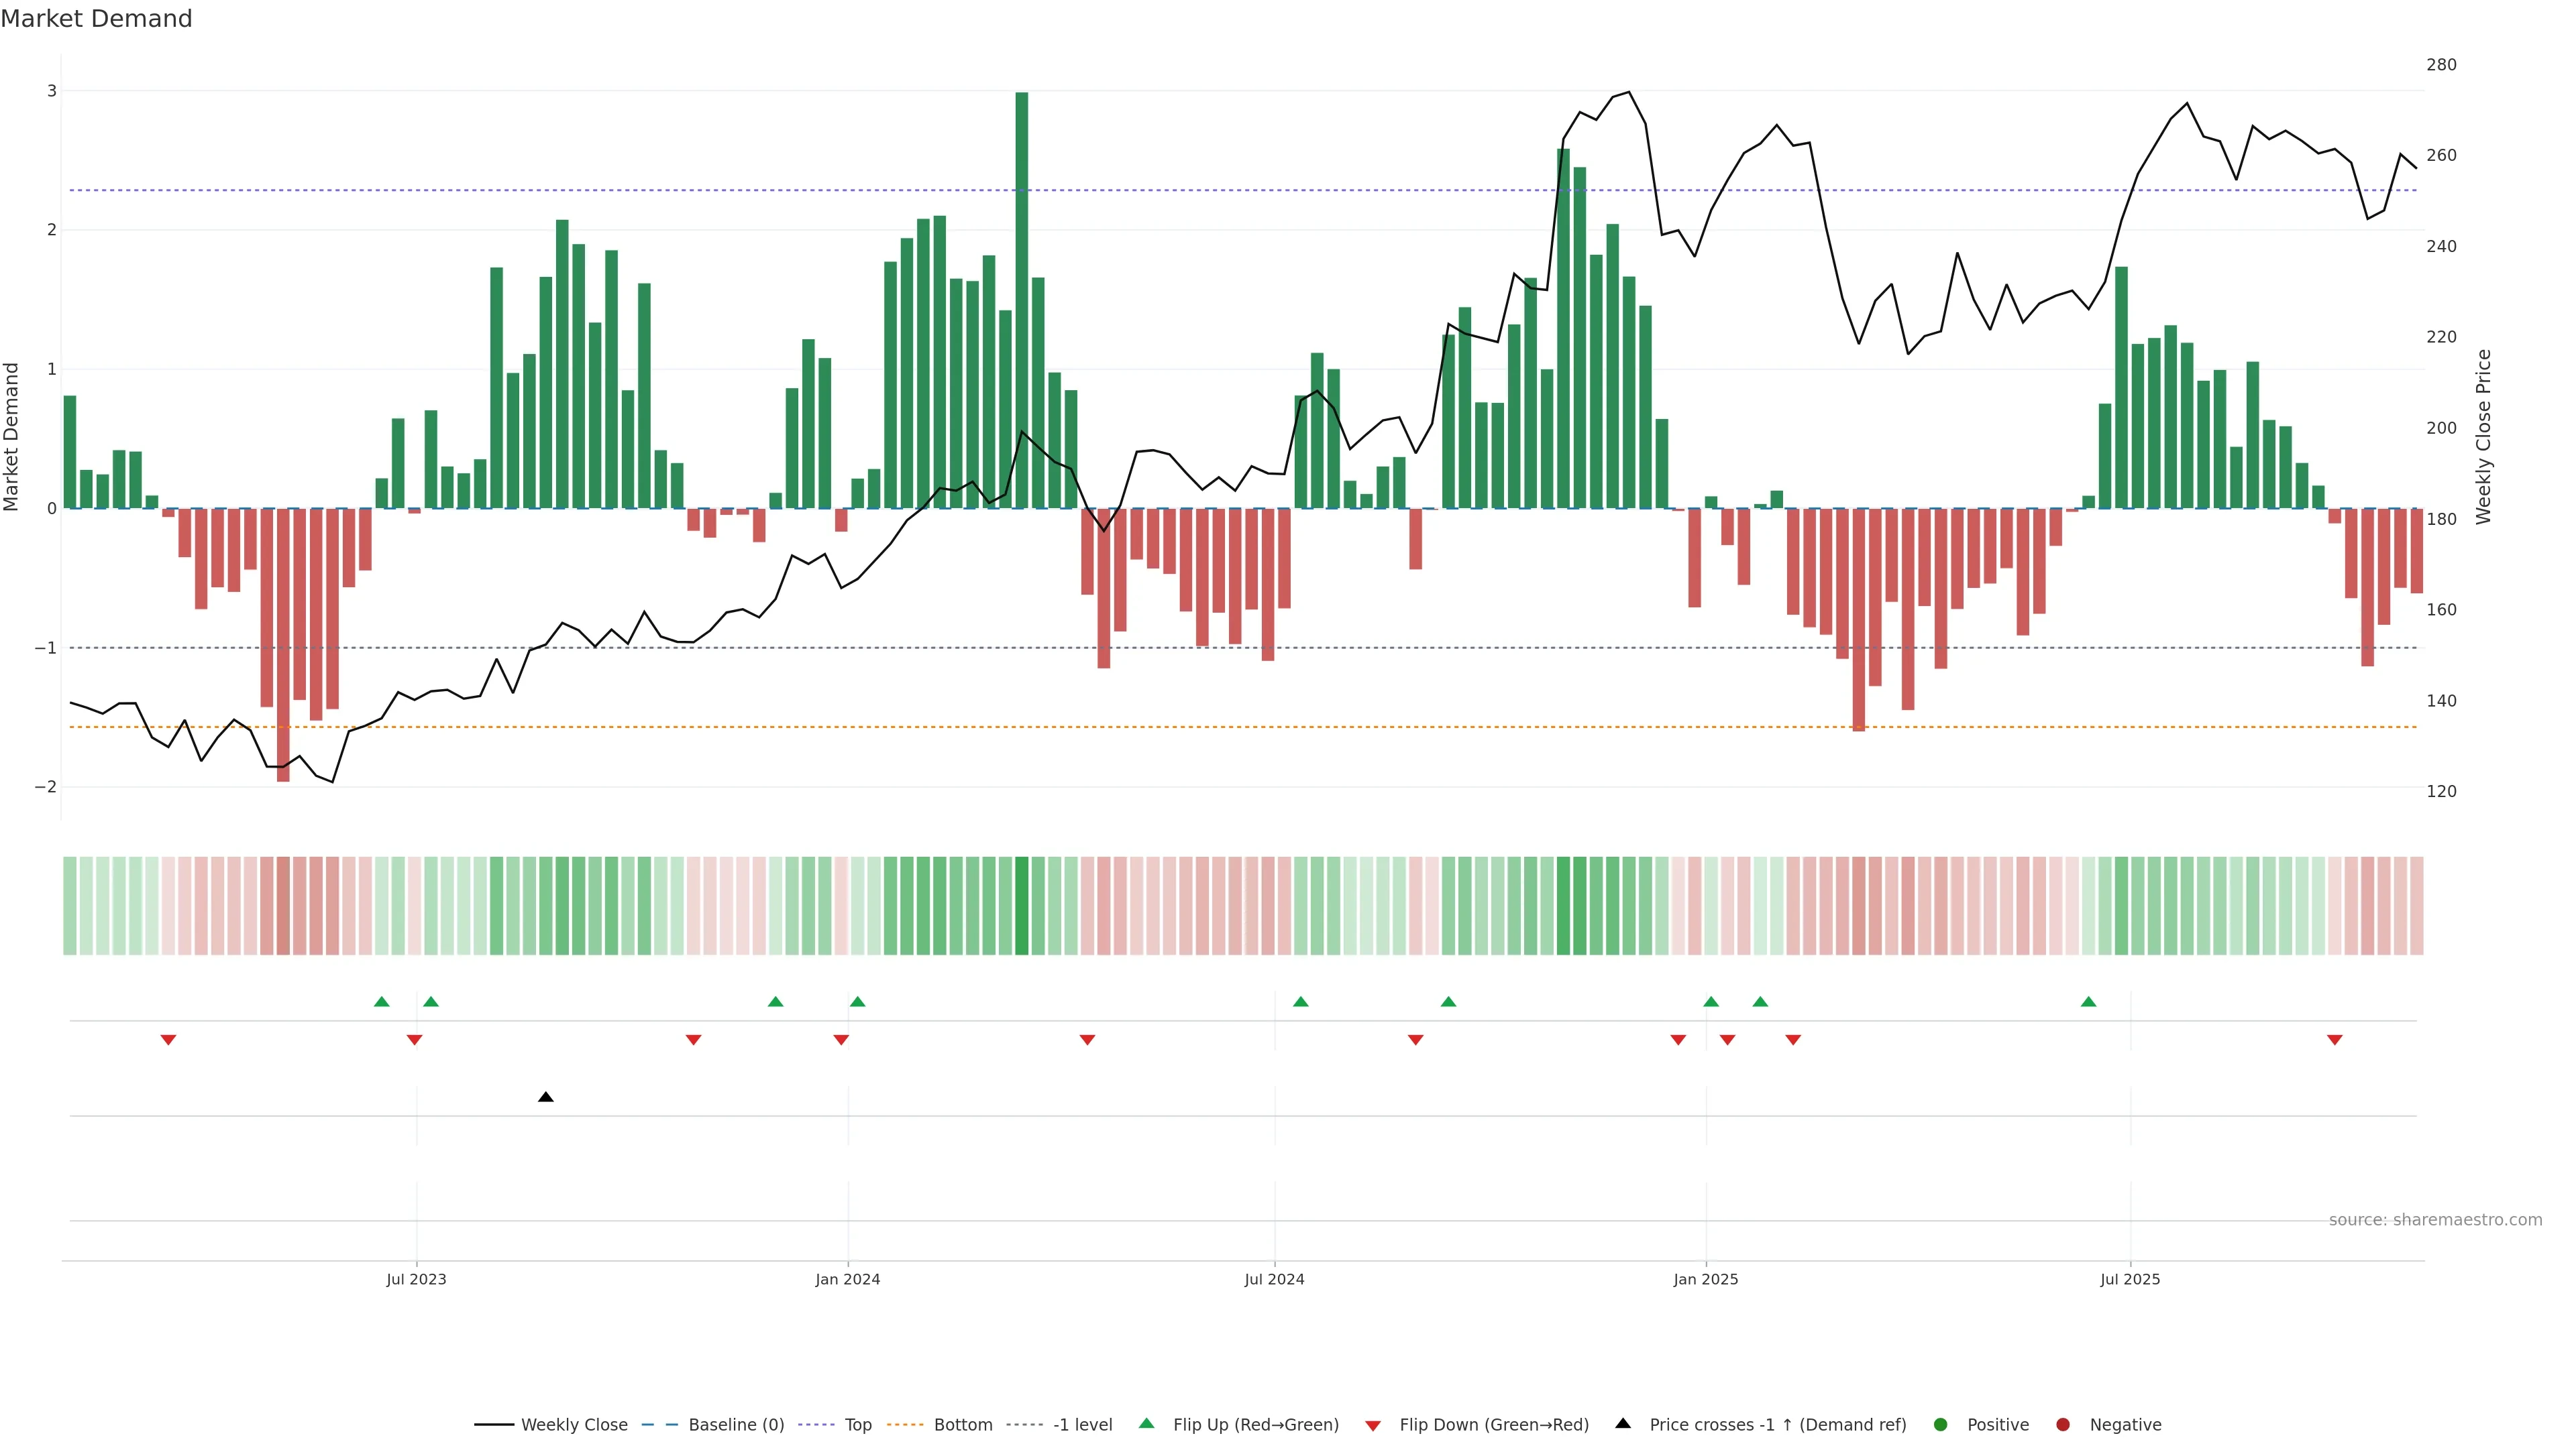Click the green Positive circle legend icon
This screenshot has width=2576, height=1448.
click(1940, 1424)
